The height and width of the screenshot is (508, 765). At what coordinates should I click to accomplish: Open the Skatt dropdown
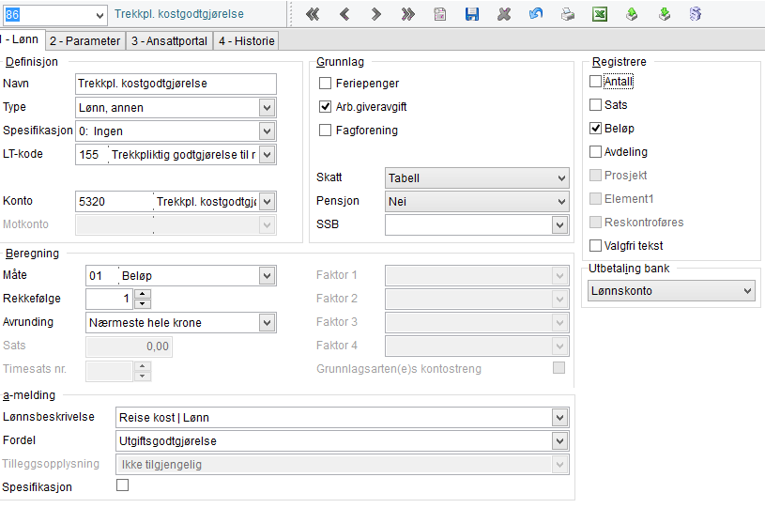[560, 177]
